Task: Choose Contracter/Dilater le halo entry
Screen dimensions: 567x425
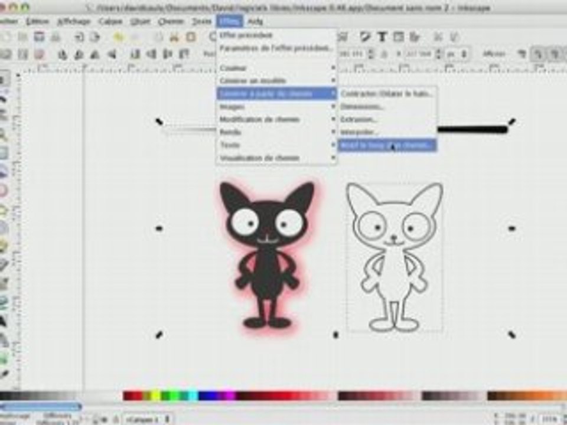Action: (387, 94)
